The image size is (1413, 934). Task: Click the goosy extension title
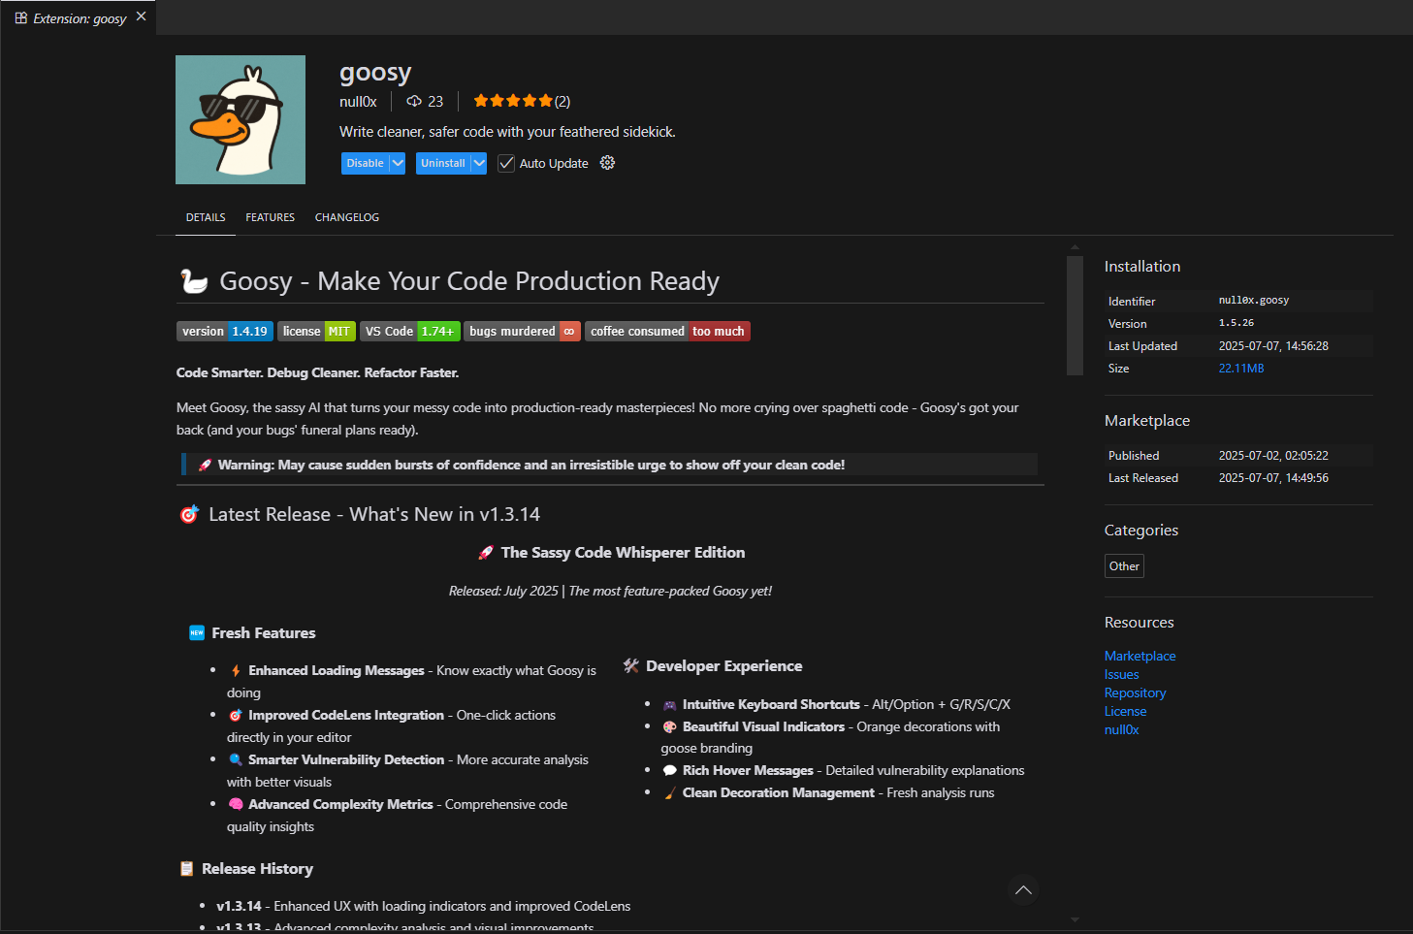(375, 73)
